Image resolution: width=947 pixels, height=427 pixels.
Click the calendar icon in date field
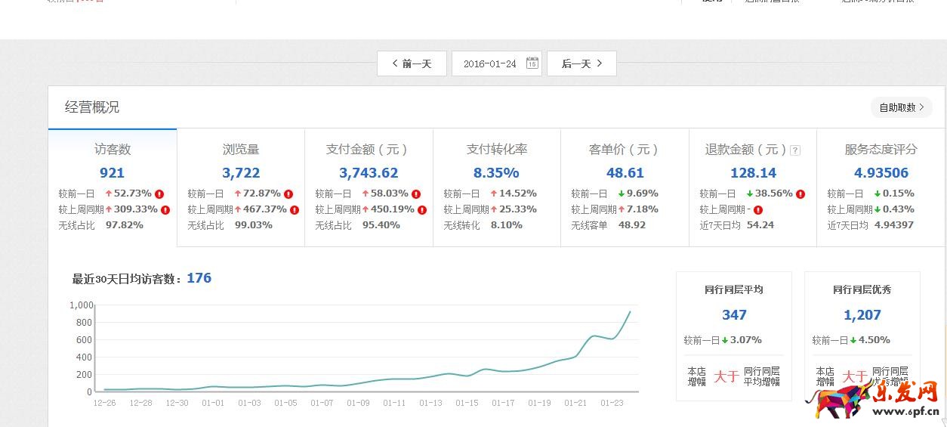pos(532,63)
